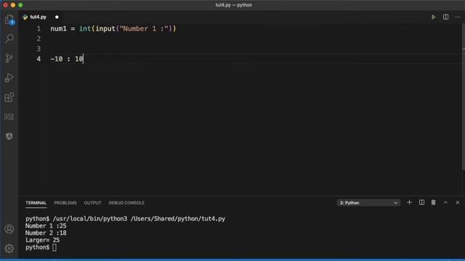
Task: Select the tut4.py editor tab
Action: coord(39,17)
